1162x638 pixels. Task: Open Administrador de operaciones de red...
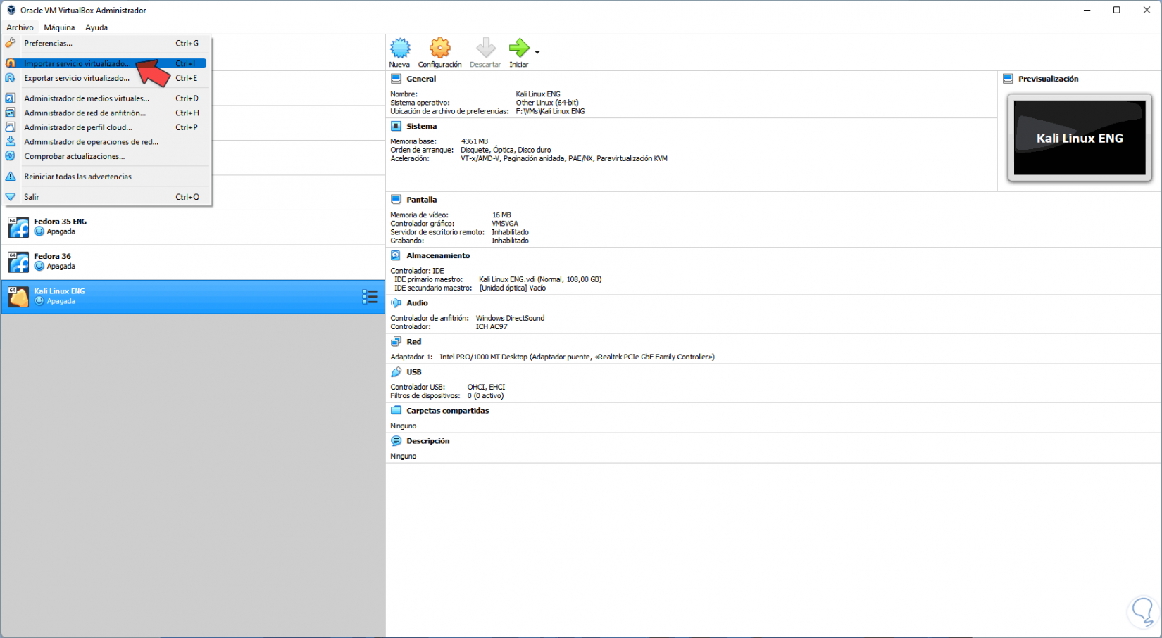click(106, 142)
